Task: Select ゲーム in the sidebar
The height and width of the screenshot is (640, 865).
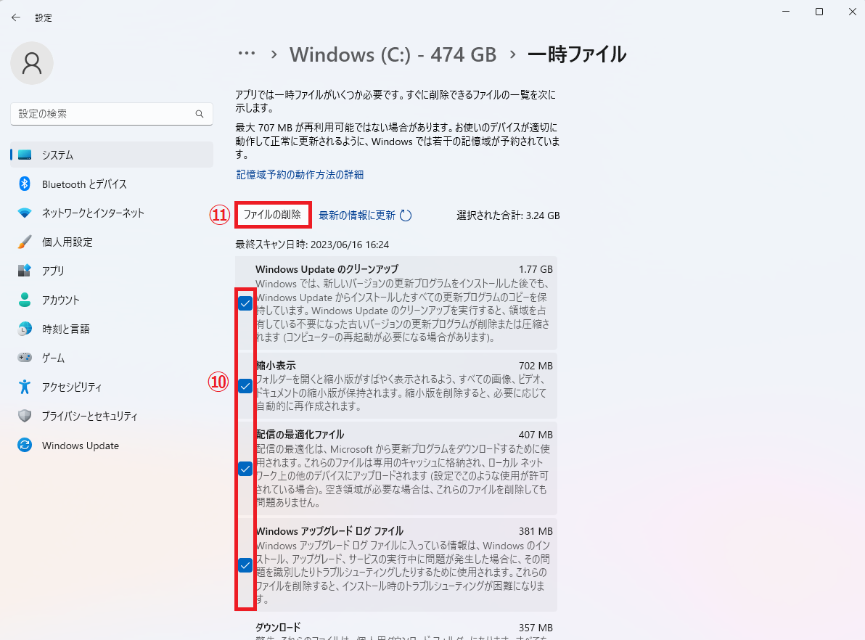Action: pos(112,358)
